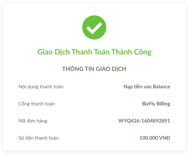Click the "Số tiền thanh toán" label
191x156 pixels.
[38, 138]
